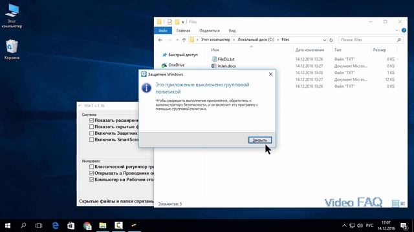
Task: Switch to File Explorer taskbar icon
Action: (x=102, y=226)
